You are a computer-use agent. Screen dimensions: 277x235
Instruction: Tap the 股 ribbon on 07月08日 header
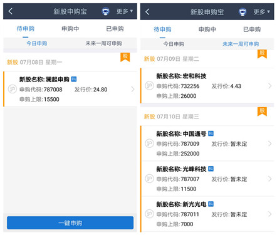[x=125, y=57]
